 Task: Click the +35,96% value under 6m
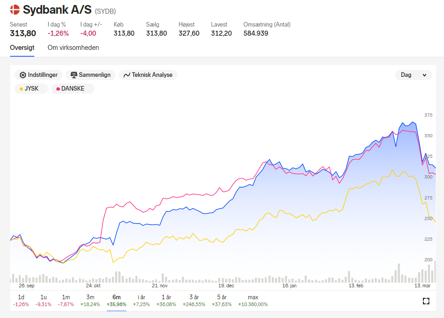116,304
